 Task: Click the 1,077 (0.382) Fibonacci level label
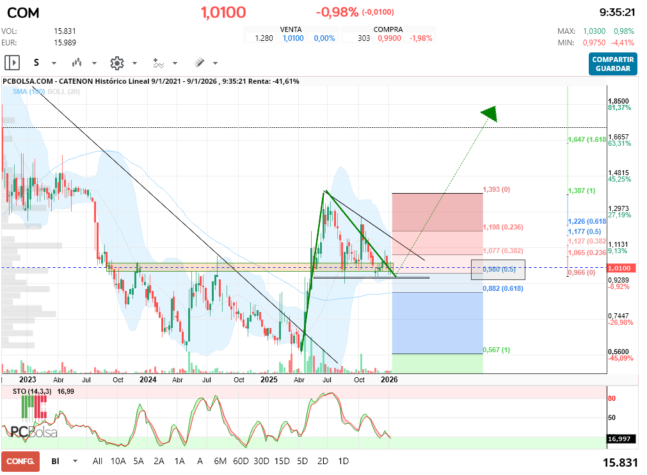point(503,251)
